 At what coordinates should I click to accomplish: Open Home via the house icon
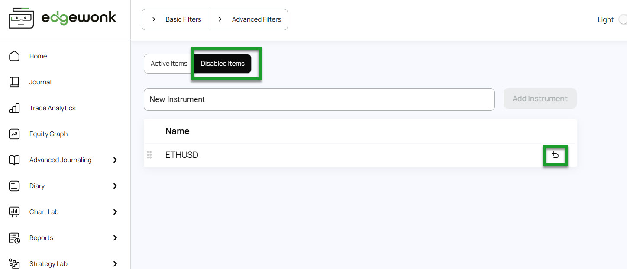[x=14, y=56]
